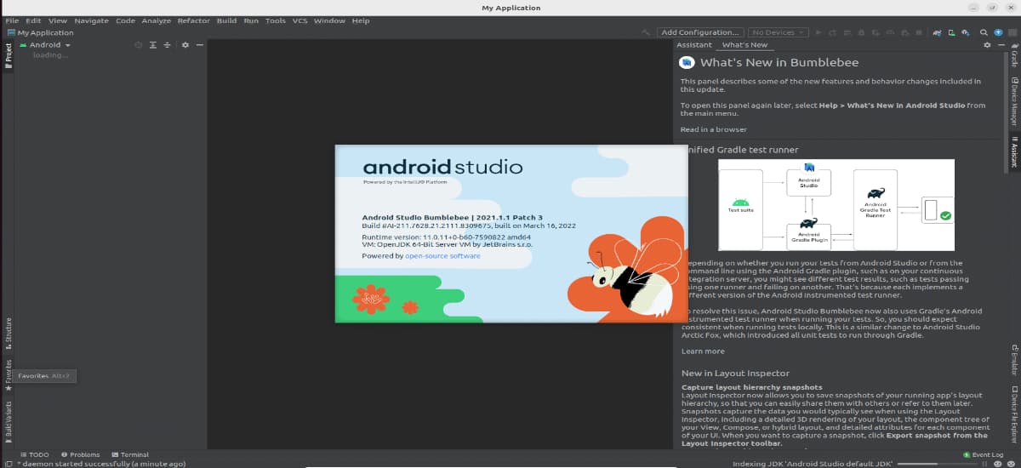Click the Gradle test runner diagram image
The image size is (1021, 468).
(x=836, y=205)
